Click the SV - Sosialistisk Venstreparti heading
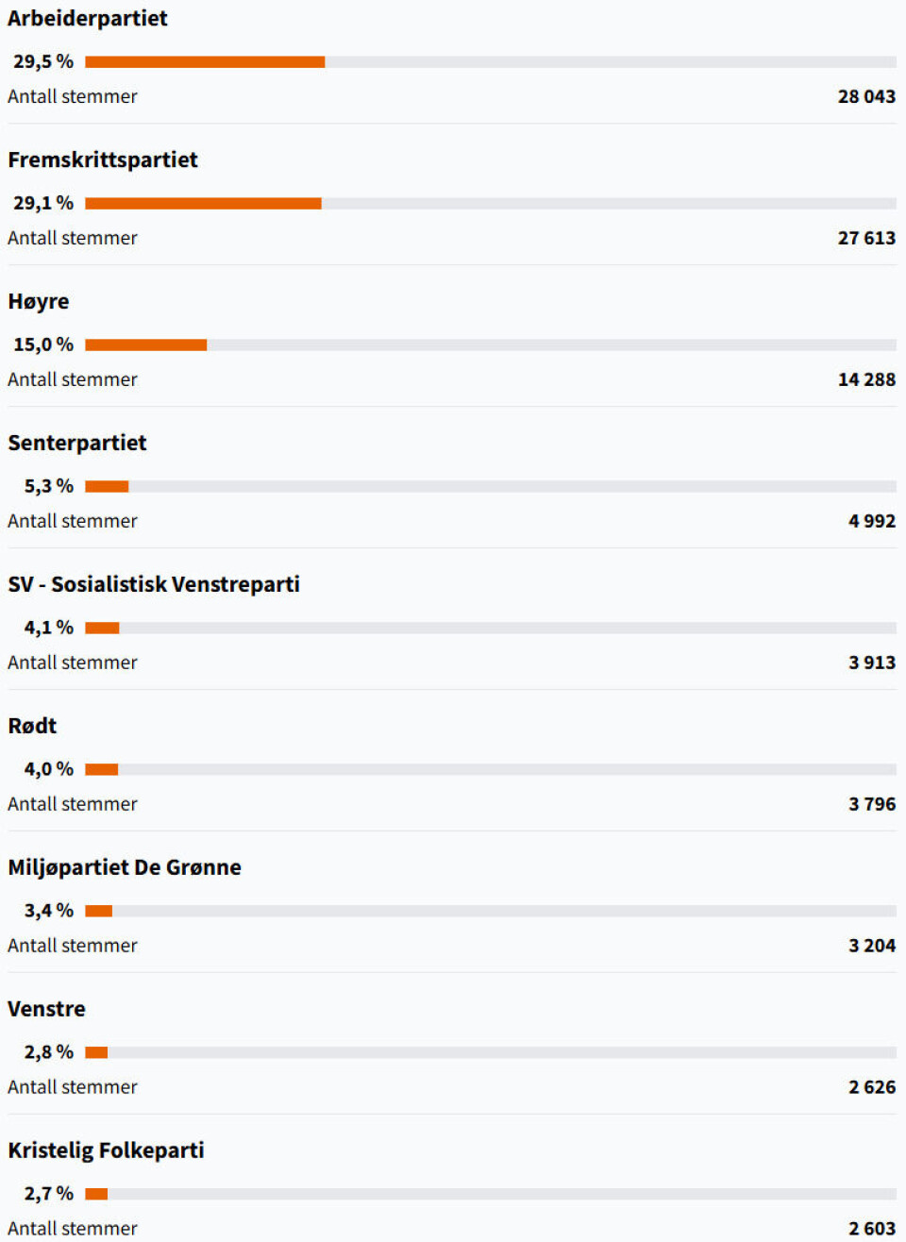The width and height of the screenshot is (906, 1242). coord(154,585)
